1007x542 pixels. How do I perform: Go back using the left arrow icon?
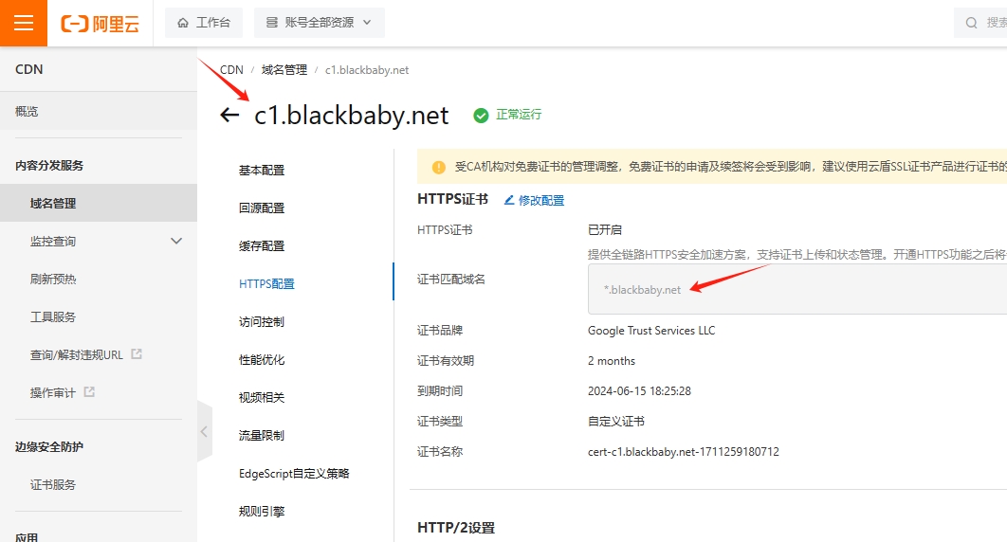coord(229,115)
